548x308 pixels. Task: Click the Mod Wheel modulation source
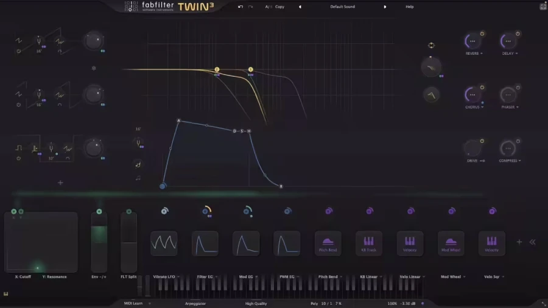[x=451, y=243]
